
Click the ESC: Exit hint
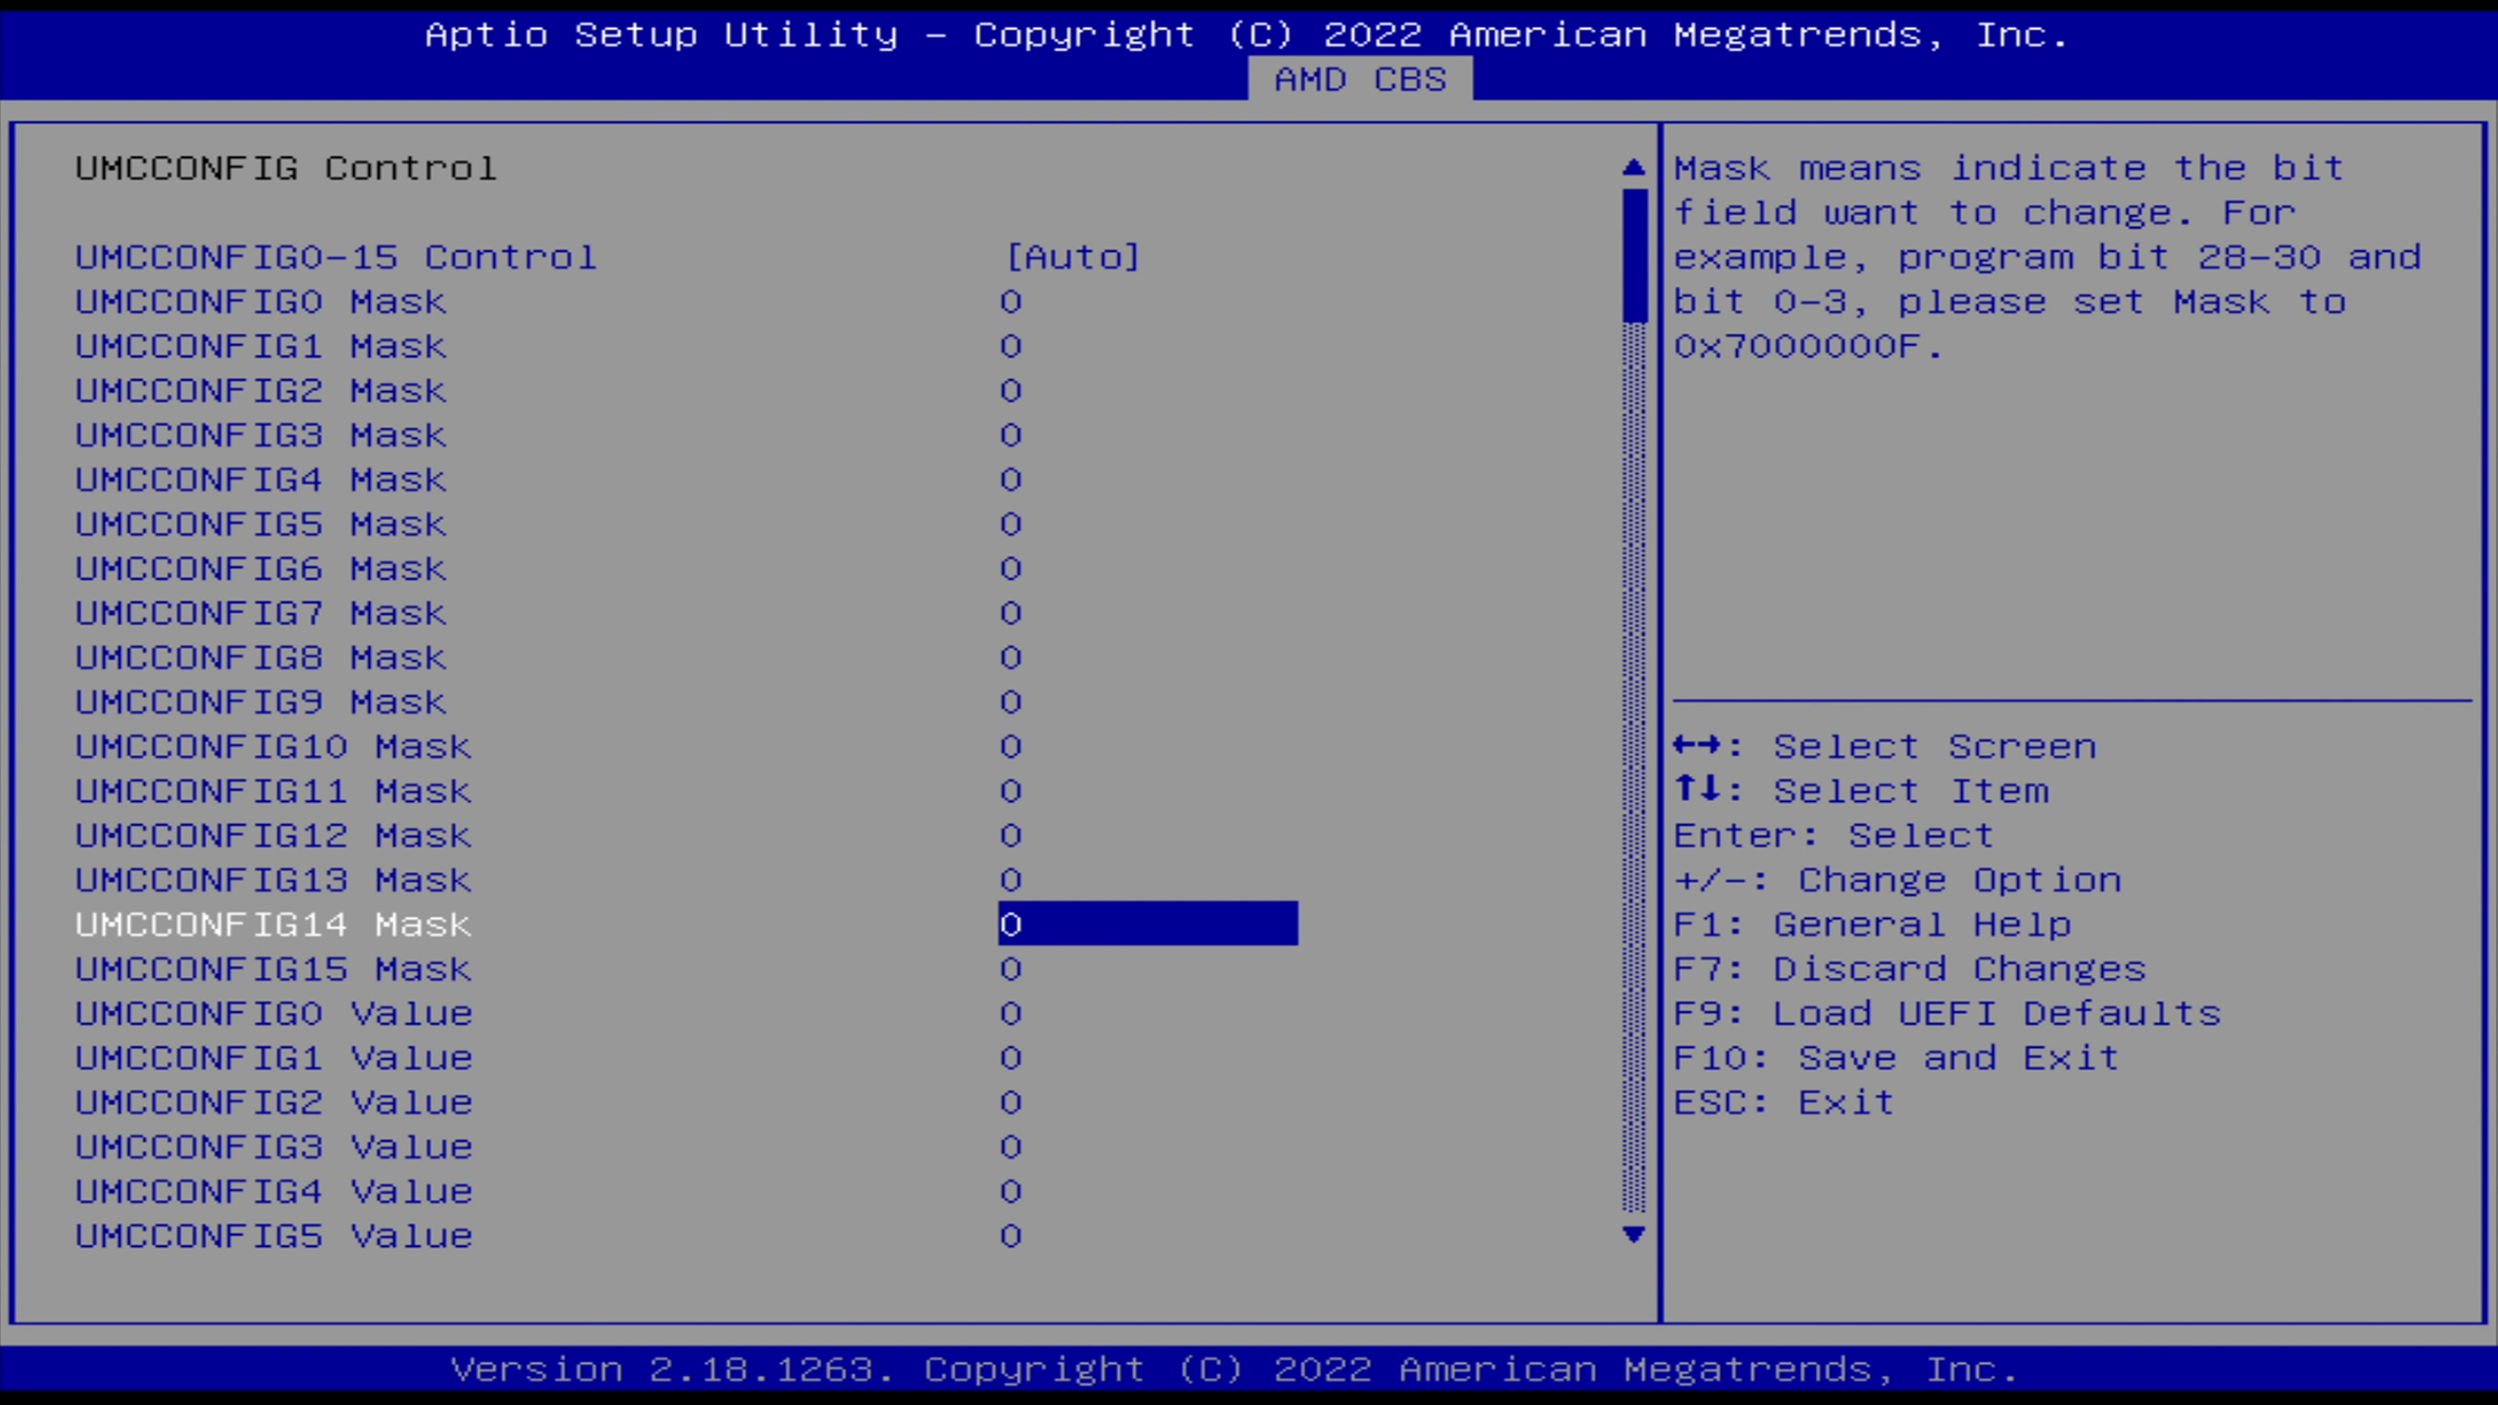[x=1784, y=1103]
